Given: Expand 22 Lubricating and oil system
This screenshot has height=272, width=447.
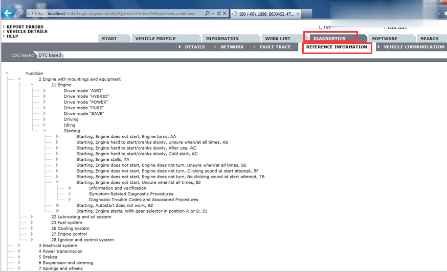Looking at the screenshot, I should (32, 217).
